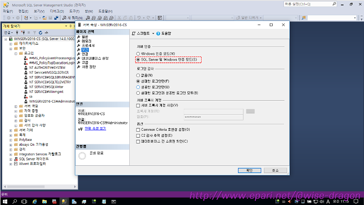Expand the PolyBase node
The image size is (364, 205).
10,140
